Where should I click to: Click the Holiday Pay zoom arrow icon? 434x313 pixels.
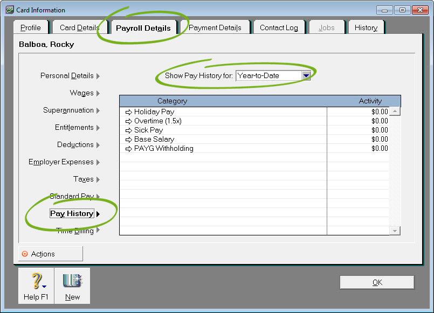point(128,112)
